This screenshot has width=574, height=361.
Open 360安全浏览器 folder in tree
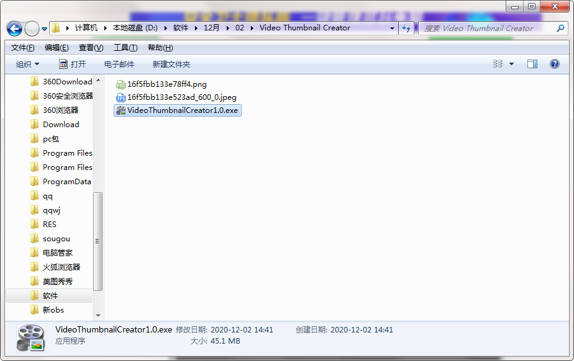coord(68,96)
